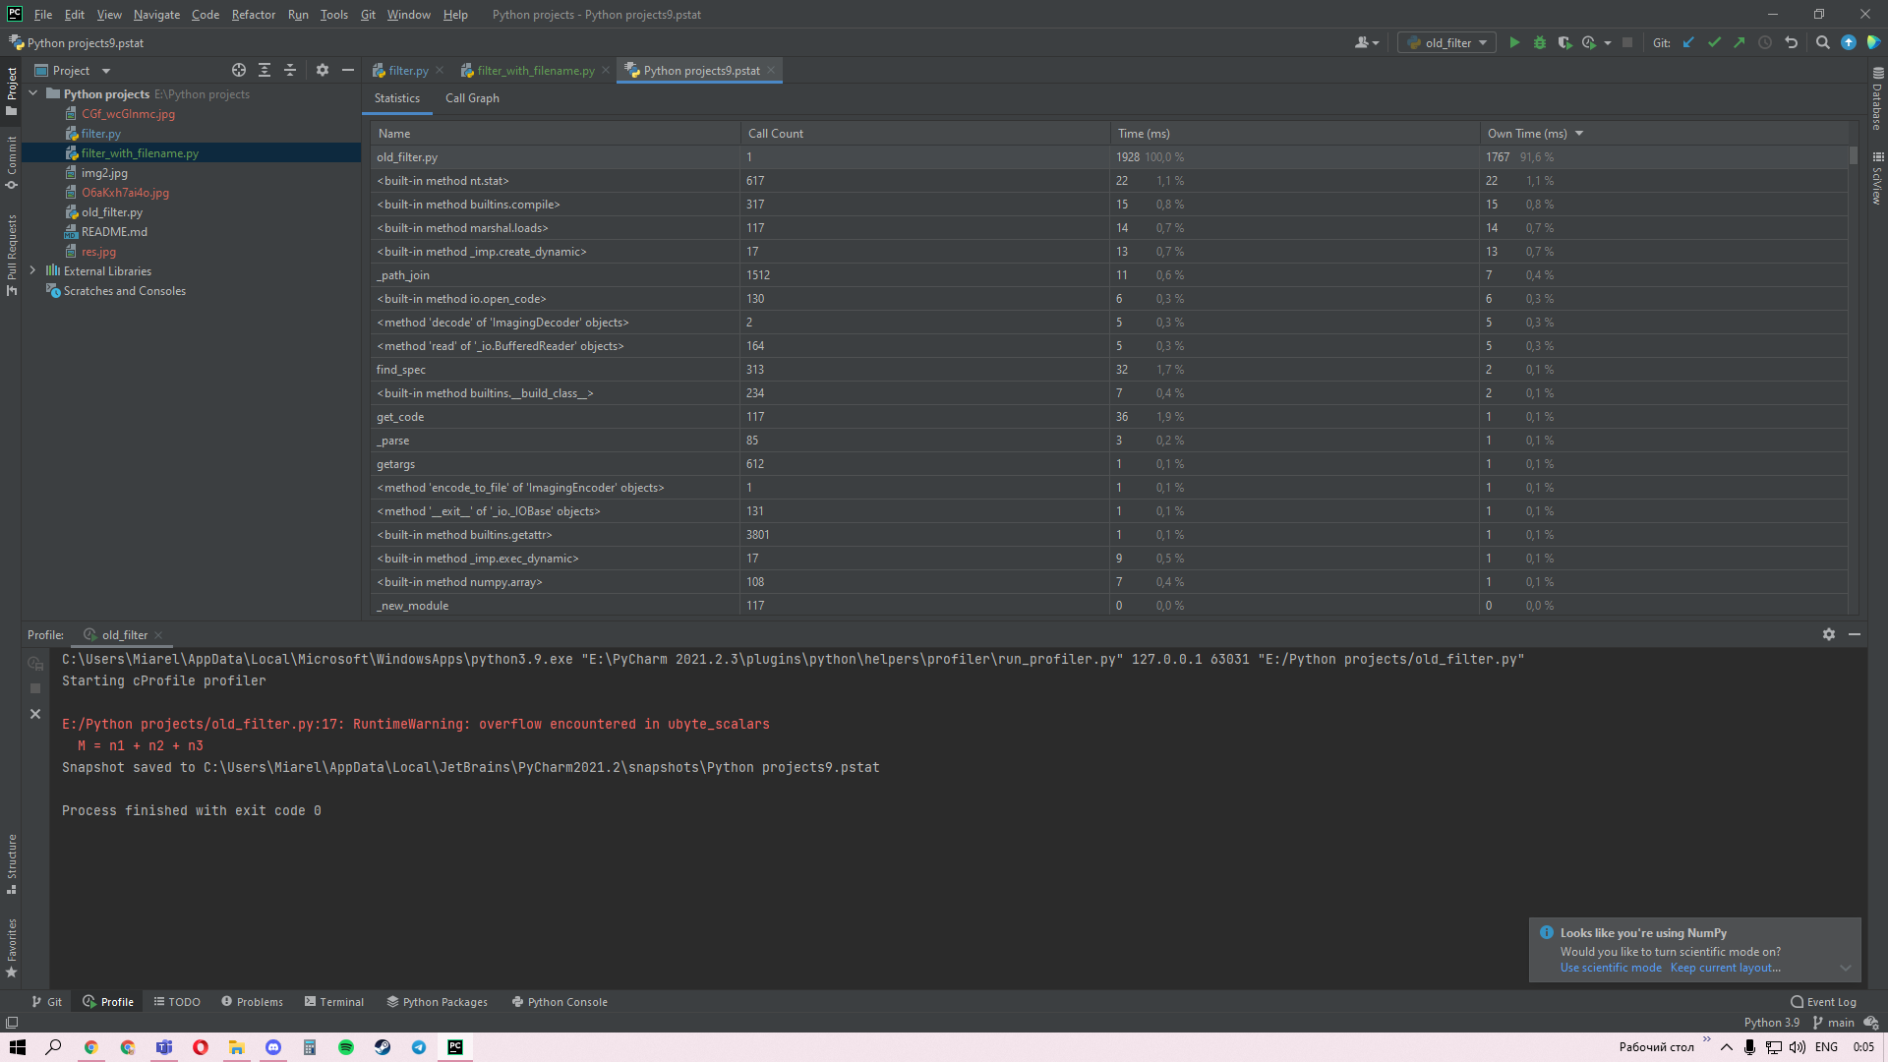Sort by the Own Time (ms) column header
The image size is (1888, 1062).
click(1527, 134)
